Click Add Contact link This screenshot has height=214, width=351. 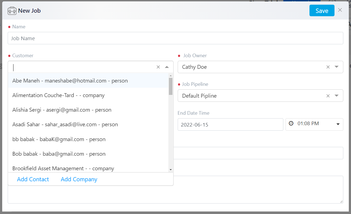point(33,179)
